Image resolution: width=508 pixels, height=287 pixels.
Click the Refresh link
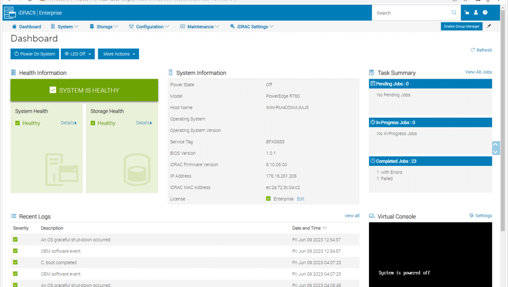click(481, 50)
